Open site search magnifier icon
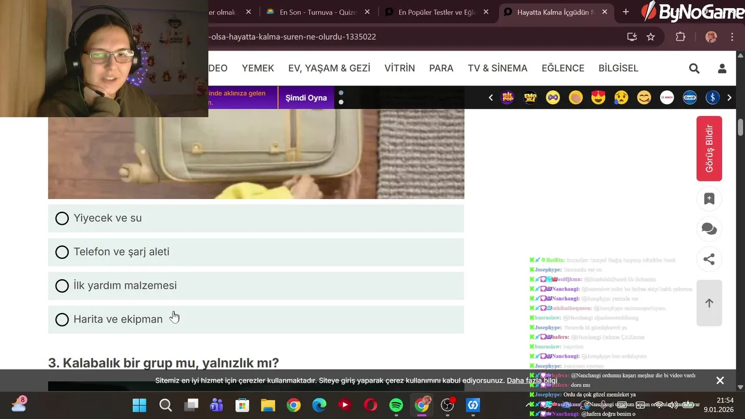Image resolution: width=745 pixels, height=419 pixels. tap(694, 69)
